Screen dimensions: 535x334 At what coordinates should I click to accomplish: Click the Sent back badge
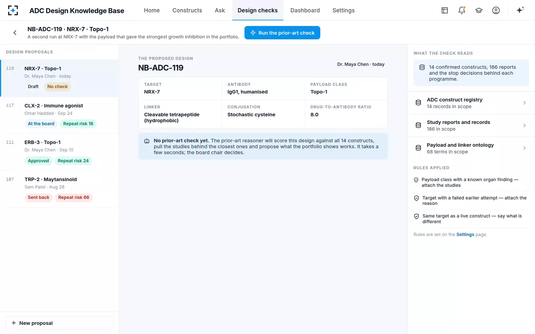[x=38, y=197]
